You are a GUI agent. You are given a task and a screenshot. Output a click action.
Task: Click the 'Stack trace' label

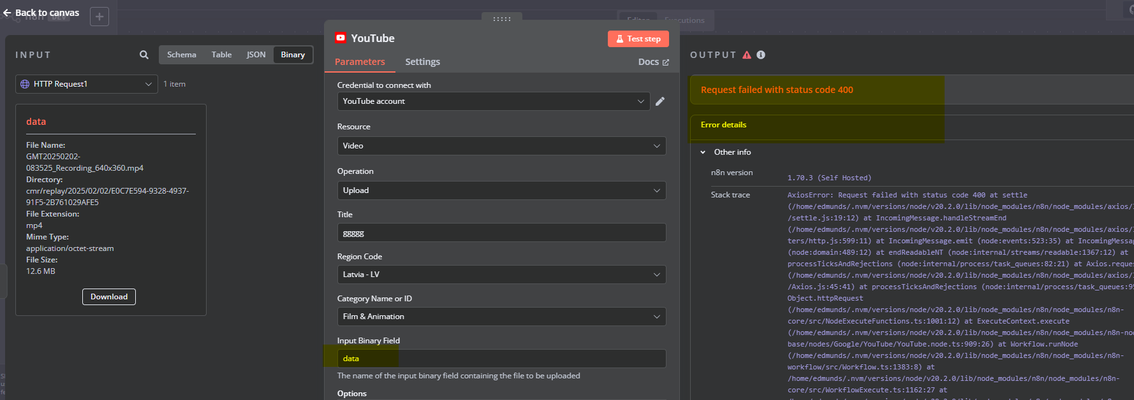(x=730, y=195)
